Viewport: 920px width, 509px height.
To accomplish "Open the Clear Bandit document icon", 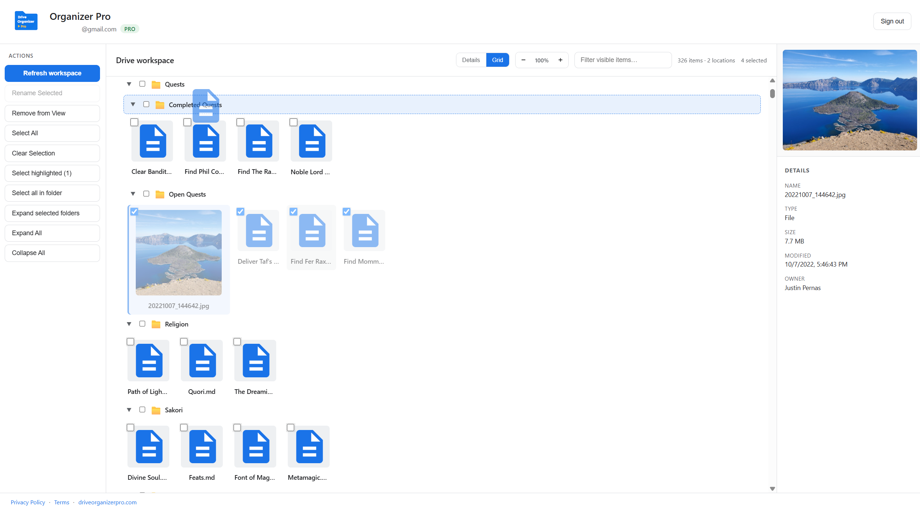I will click(x=153, y=141).
